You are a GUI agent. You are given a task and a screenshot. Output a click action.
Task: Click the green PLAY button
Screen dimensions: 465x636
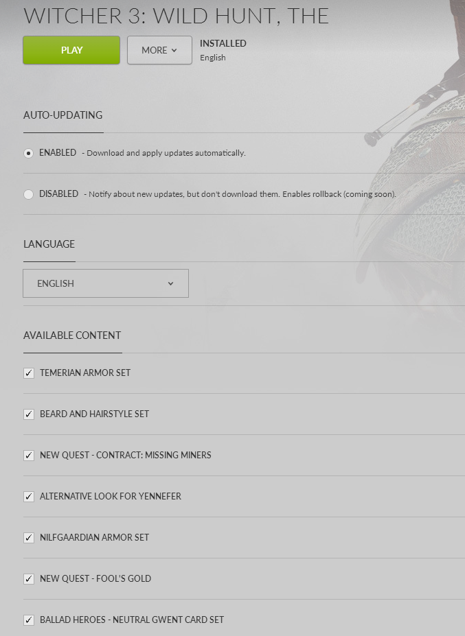71,50
